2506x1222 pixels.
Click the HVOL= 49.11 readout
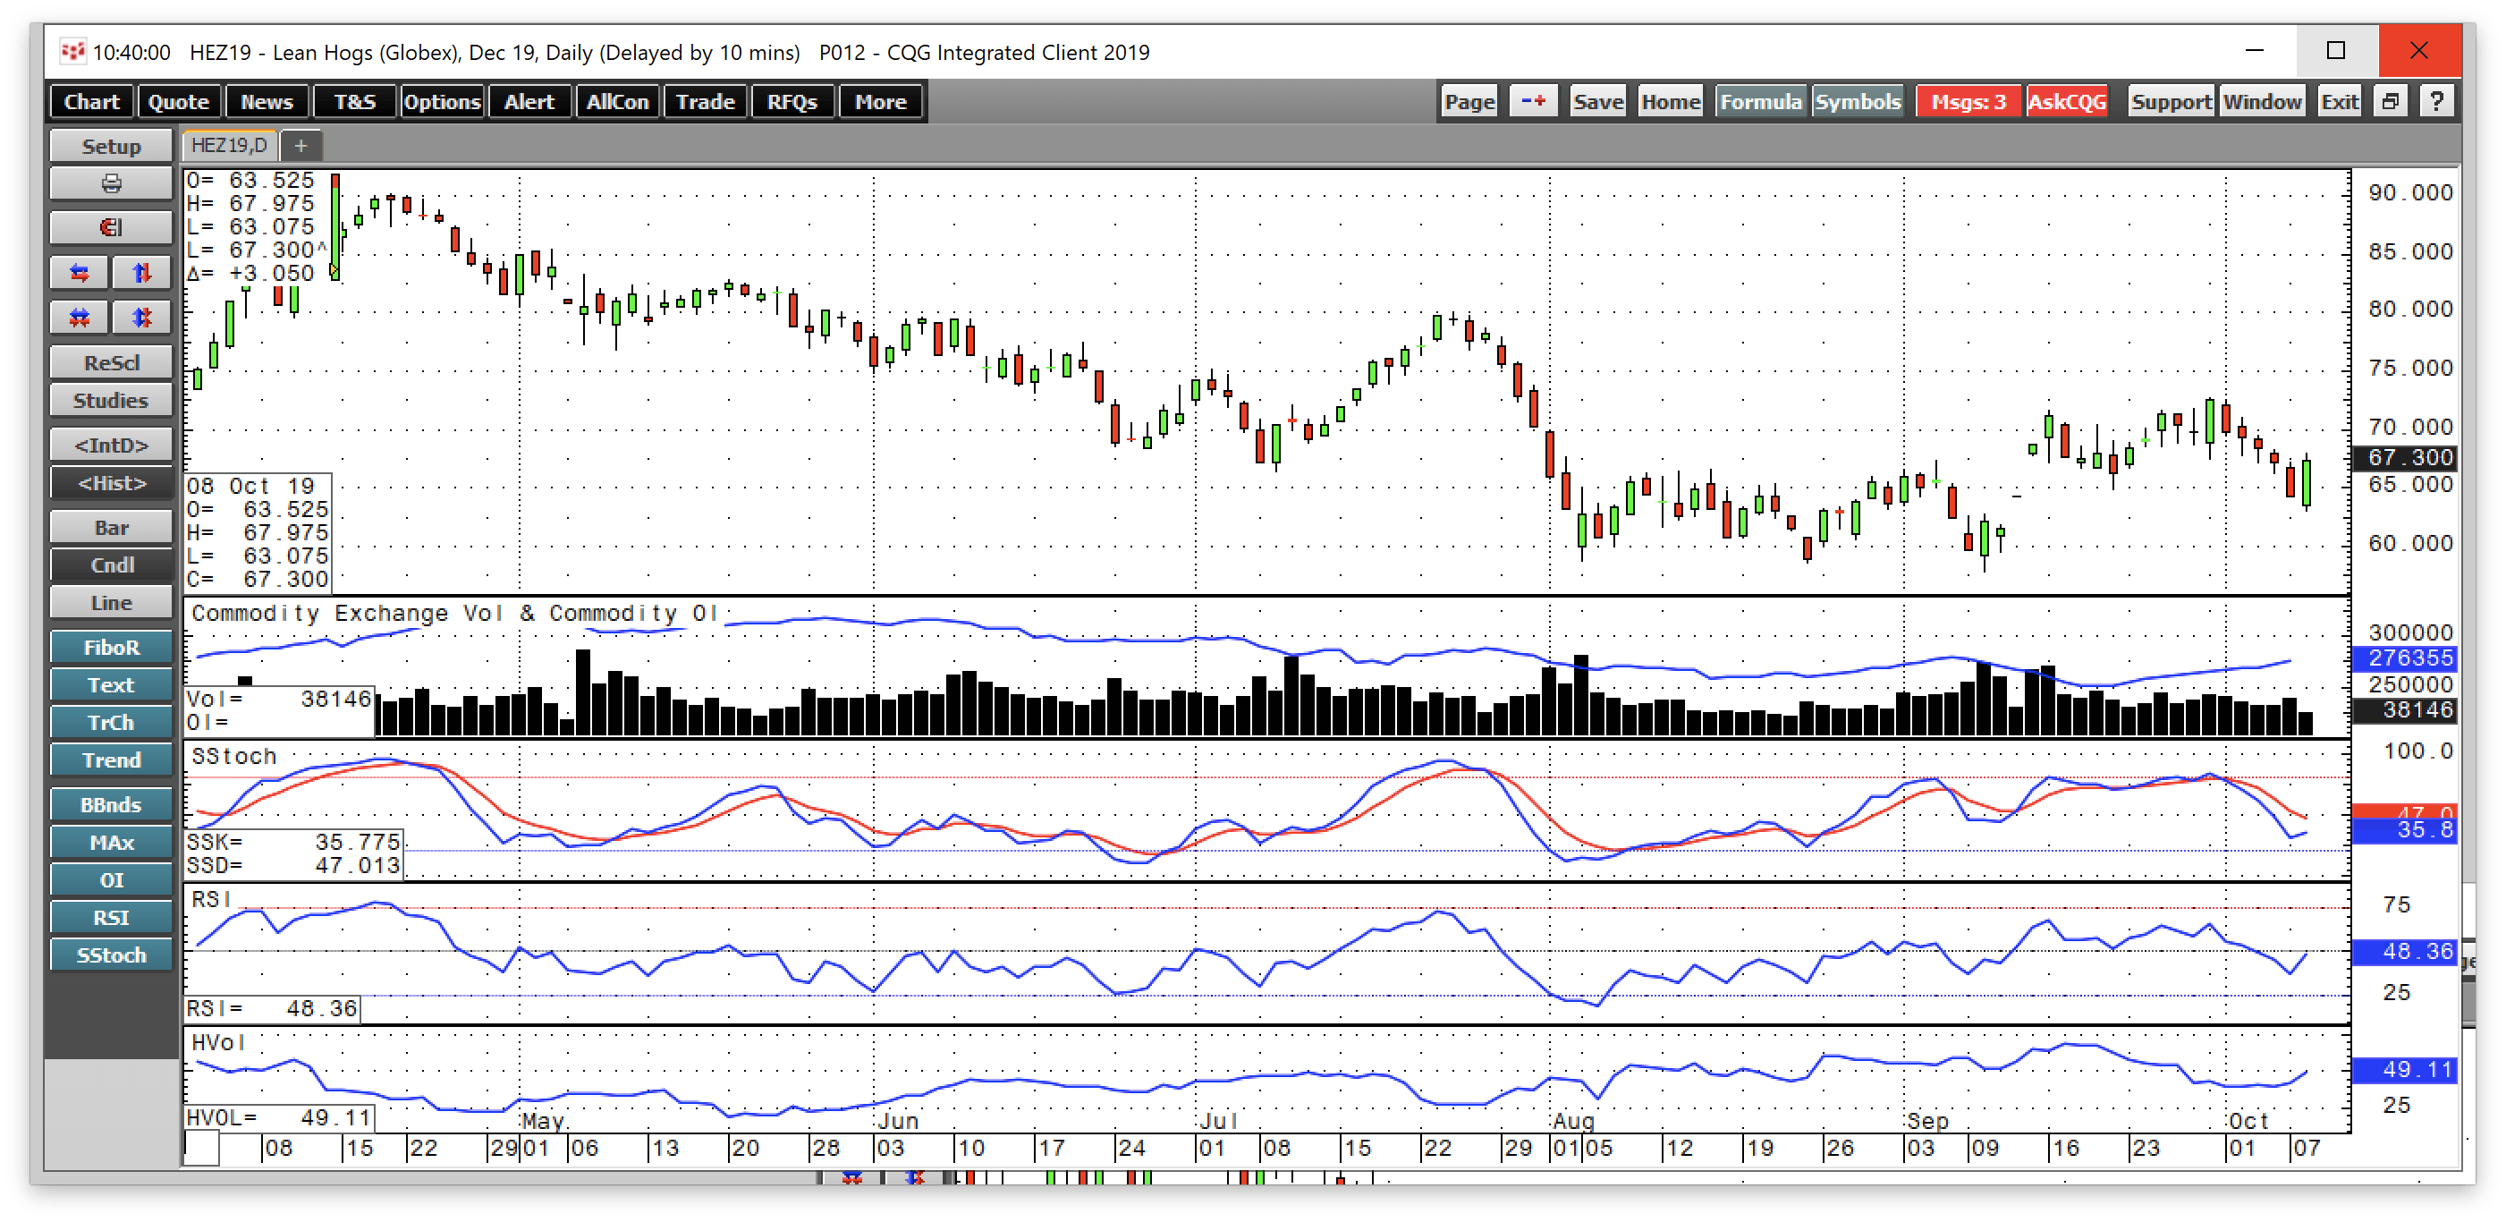279,1118
